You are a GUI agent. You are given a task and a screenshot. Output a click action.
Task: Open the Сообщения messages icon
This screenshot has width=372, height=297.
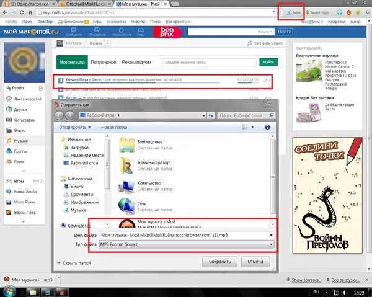tap(74, 32)
